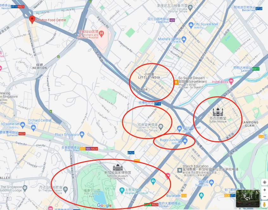Click the Sri Thendayuthapani Temple icon
The width and height of the screenshot is (268, 210).
65,189
